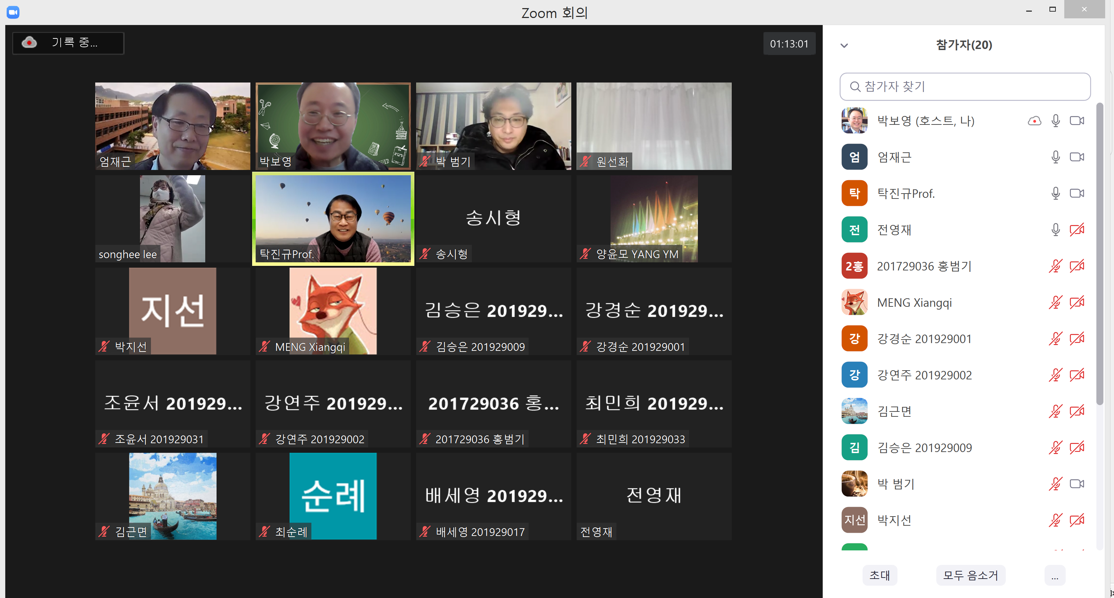Click the participants list scrollbar
Viewport: 1114px width, 598px height.
tap(1100, 254)
